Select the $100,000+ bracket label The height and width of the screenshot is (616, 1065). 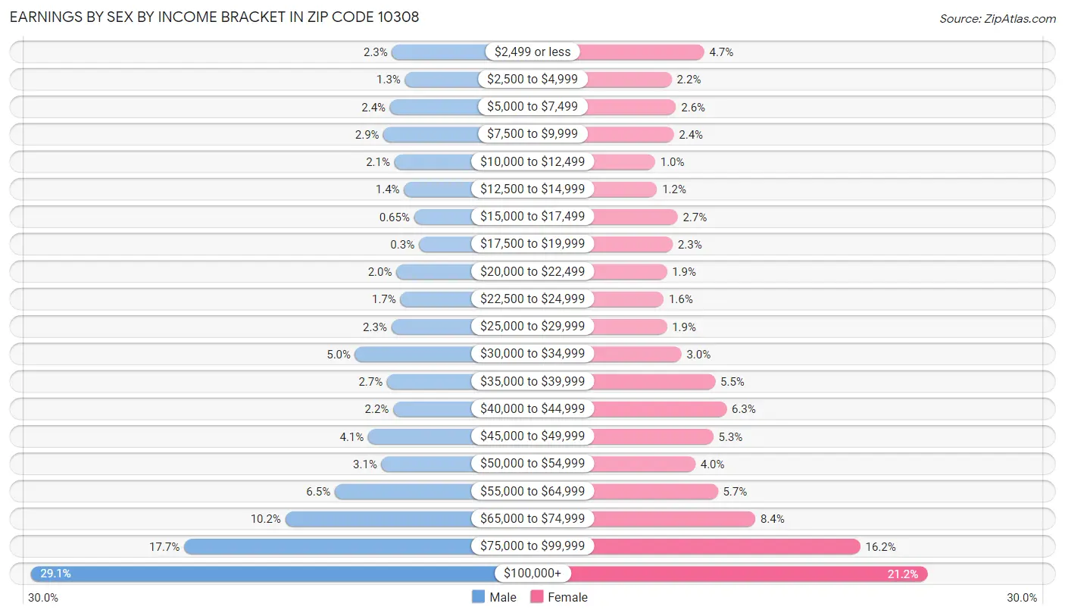[532, 574]
